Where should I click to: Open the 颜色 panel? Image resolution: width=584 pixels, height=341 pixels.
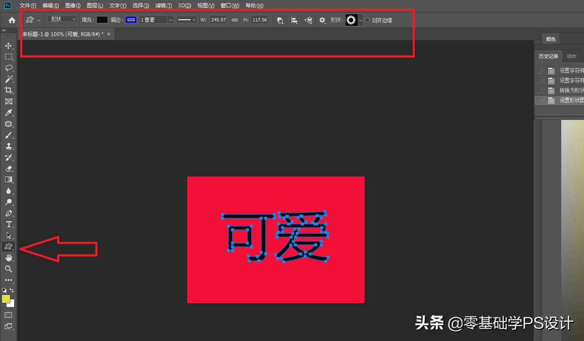551,39
